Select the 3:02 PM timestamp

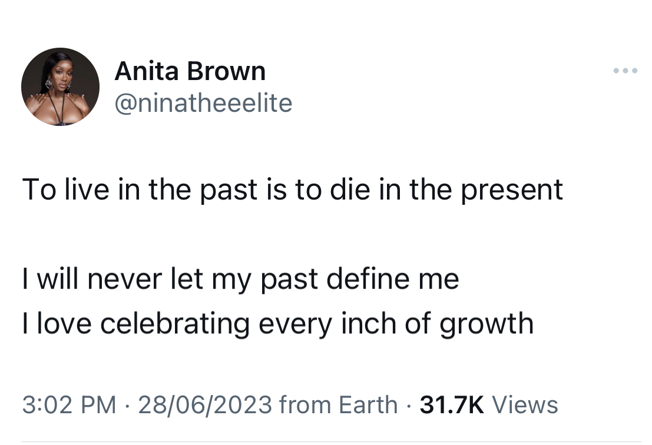pyautogui.click(x=69, y=405)
